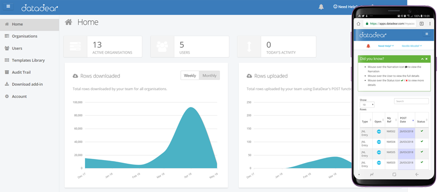Viewport: 440px width, 192px height.
Task: Tap the phone browser home icon
Action: point(358,24)
